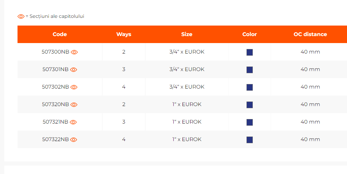Click the Color column header
The image size is (347, 174).
pos(249,34)
